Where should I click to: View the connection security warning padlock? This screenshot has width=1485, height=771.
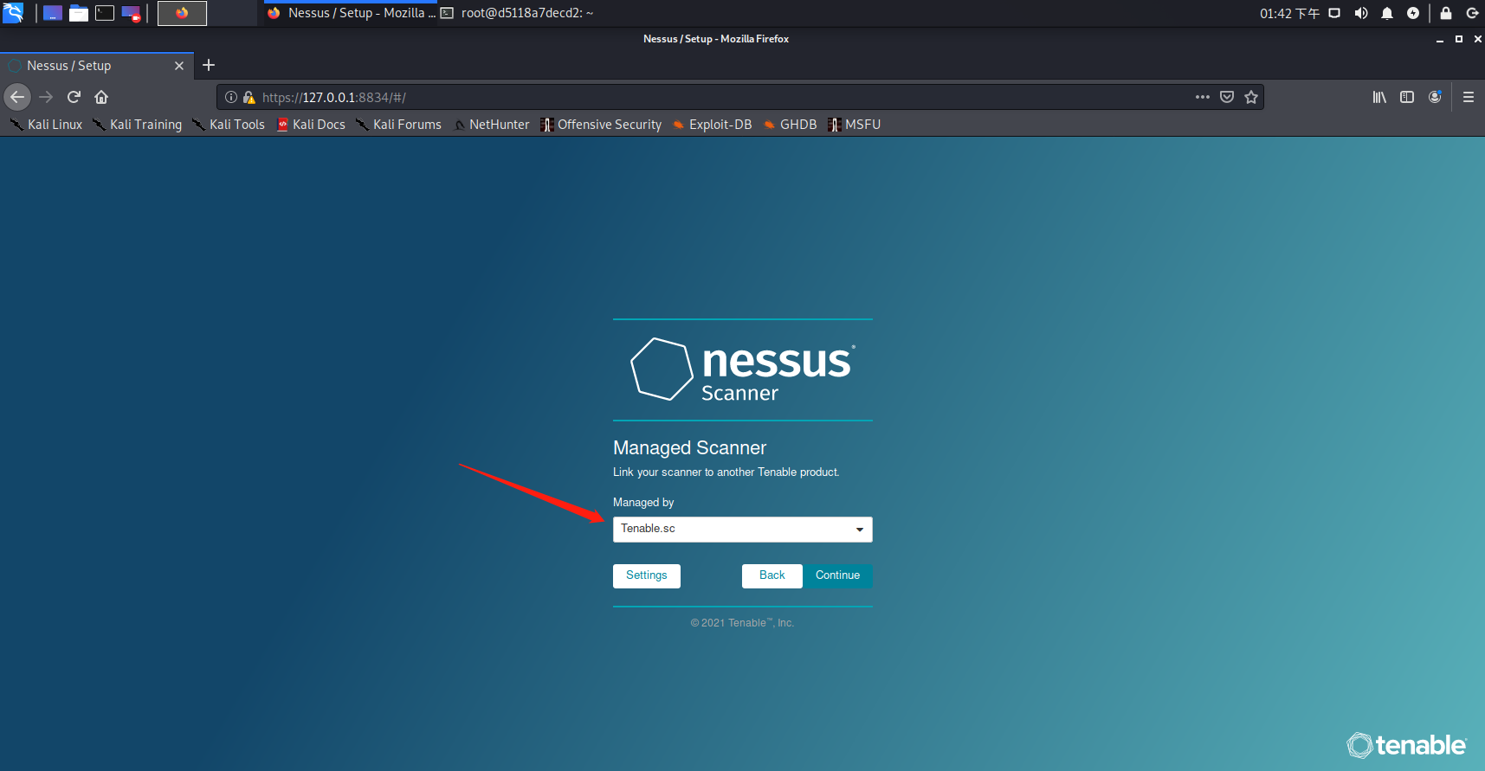249,97
